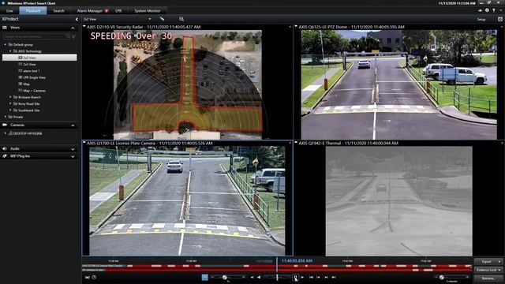Click the go-to-start icon below timeline
This screenshot has height=284, width=505.
click(x=88, y=277)
